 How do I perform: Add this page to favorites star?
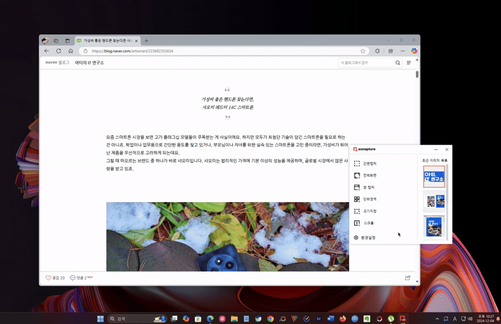pyautogui.click(x=363, y=51)
